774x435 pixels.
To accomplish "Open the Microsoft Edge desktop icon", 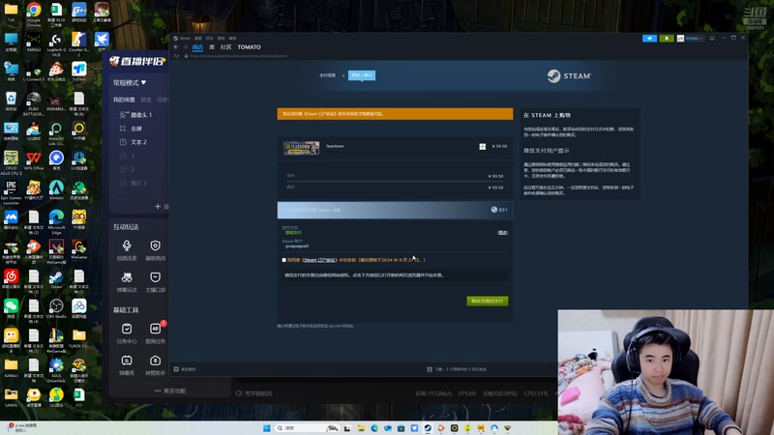I will pyautogui.click(x=56, y=221).
